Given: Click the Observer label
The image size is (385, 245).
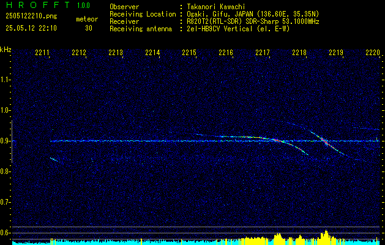Looking at the screenshot, I should 124,7.
